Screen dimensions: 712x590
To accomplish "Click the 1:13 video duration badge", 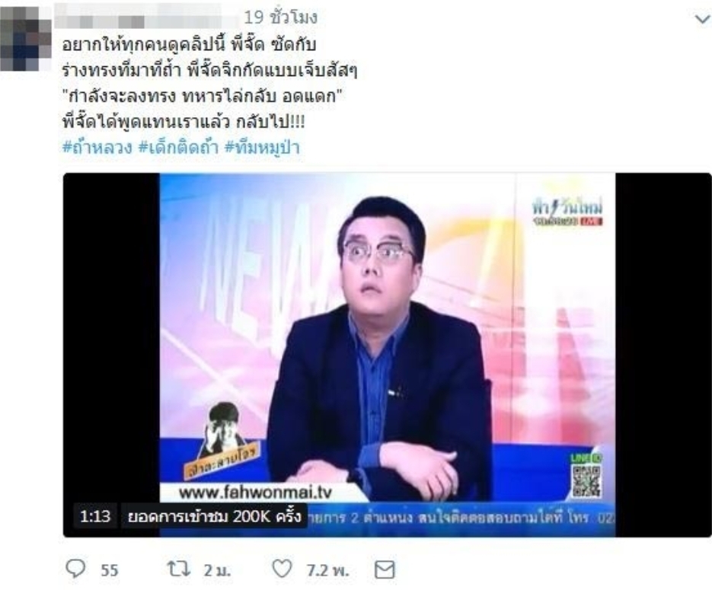I will pyautogui.click(x=95, y=516).
